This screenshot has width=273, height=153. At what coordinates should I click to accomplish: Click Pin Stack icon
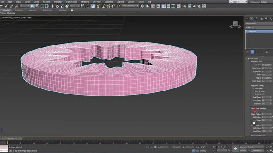click(247, 52)
